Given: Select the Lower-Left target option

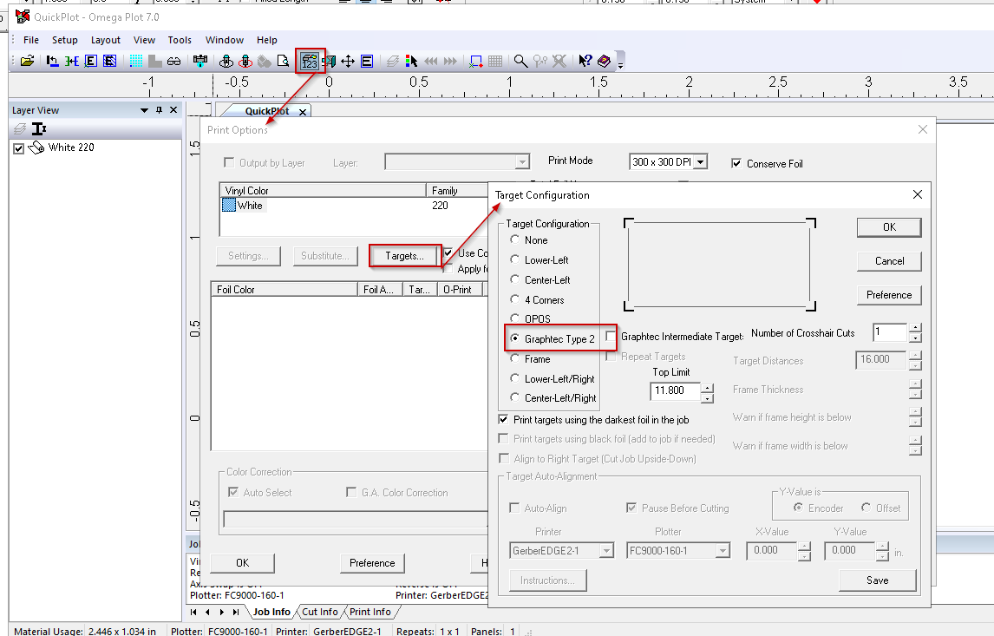Looking at the screenshot, I should click(514, 259).
